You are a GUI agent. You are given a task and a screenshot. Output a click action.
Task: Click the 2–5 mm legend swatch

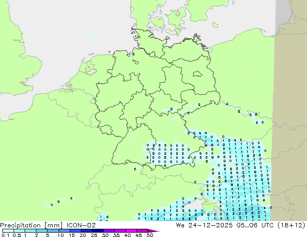[x=42, y=231]
